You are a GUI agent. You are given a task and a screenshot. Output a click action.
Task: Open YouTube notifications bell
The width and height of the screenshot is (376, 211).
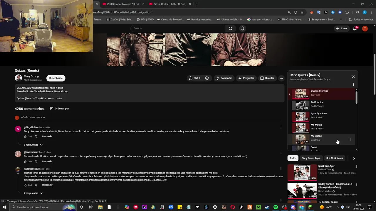click(355, 28)
